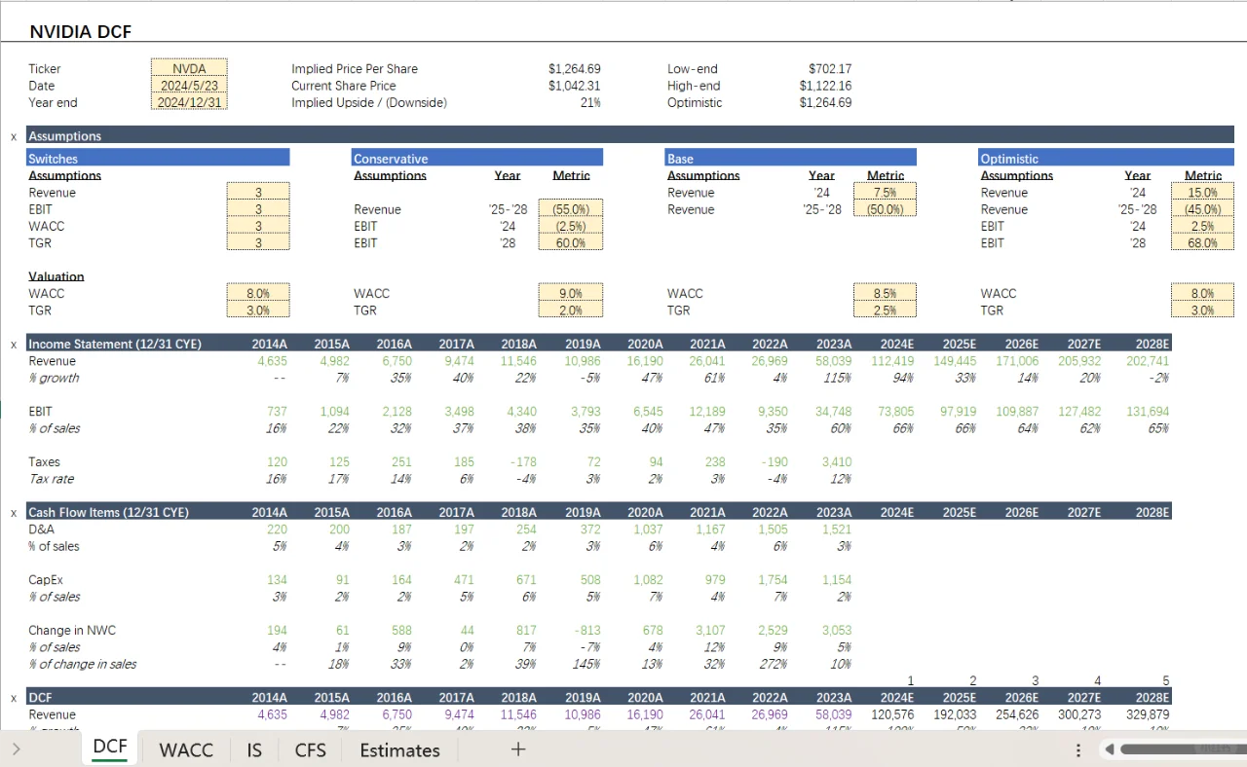Screen dimensions: 1247x767
Task: Add a new sheet with the plus button
Action: [x=518, y=749]
